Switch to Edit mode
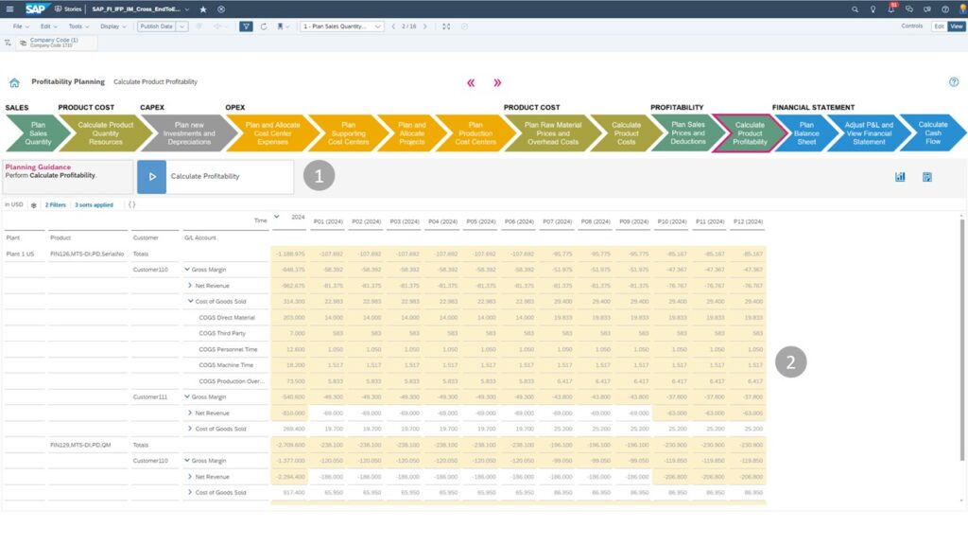 pyautogui.click(x=939, y=26)
